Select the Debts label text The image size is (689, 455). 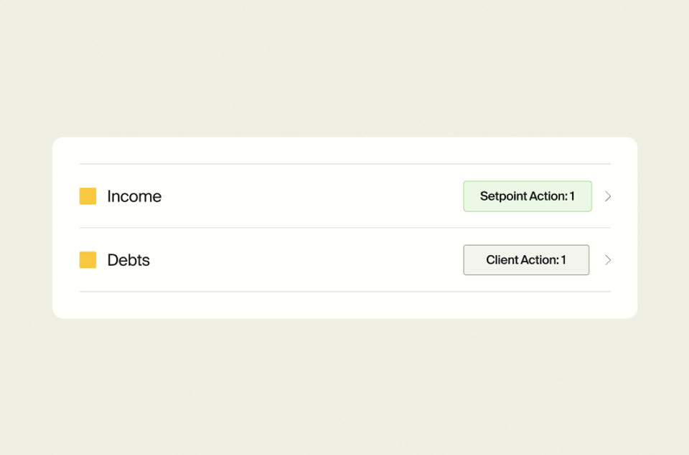(128, 260)
